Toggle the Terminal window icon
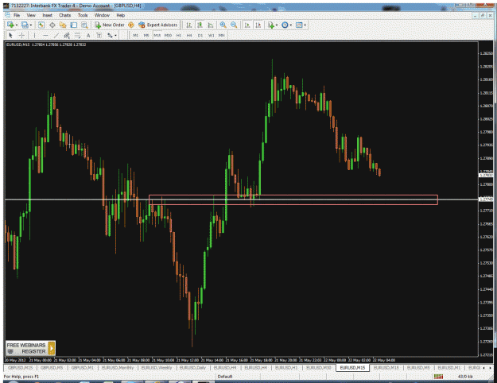497x383 pixels. 73,25
